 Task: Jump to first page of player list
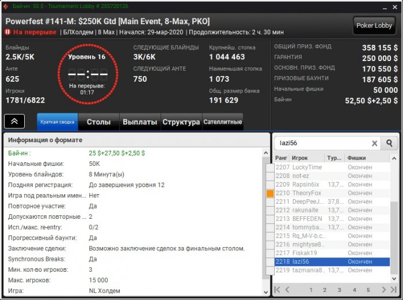pos(277,290)
